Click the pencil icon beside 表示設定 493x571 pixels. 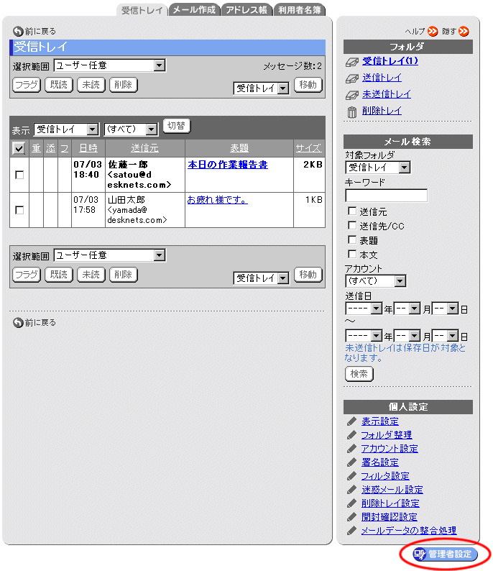click(351, 421)
